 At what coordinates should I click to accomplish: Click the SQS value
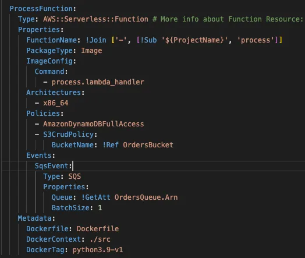coord(75,176)
